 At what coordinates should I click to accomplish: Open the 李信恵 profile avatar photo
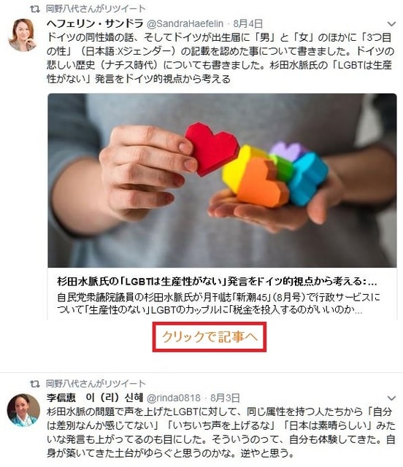[x=23, y=410]
